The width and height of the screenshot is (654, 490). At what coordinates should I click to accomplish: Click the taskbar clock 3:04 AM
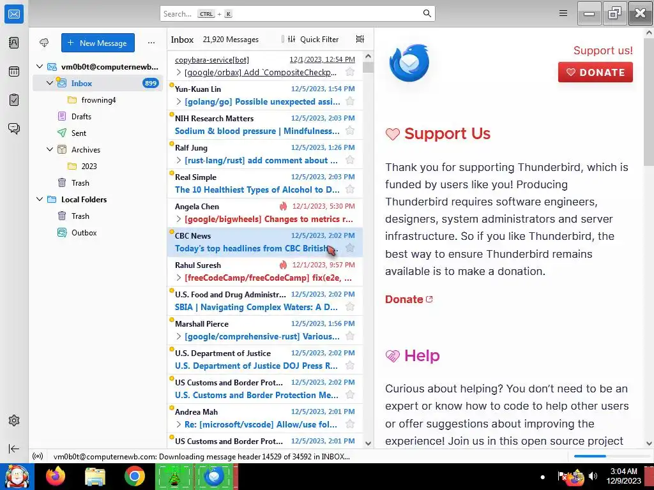click(623, 471)
